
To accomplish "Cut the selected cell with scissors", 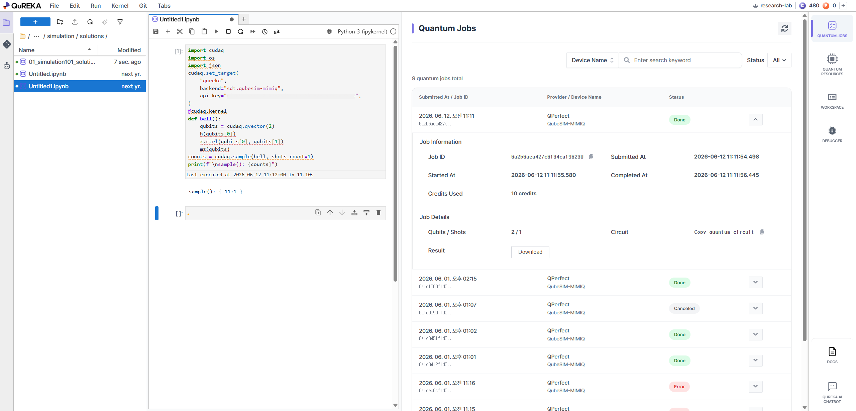I will coord(180,31).
